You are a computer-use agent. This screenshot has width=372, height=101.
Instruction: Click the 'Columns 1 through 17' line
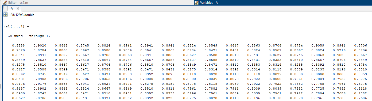(29, 36)
